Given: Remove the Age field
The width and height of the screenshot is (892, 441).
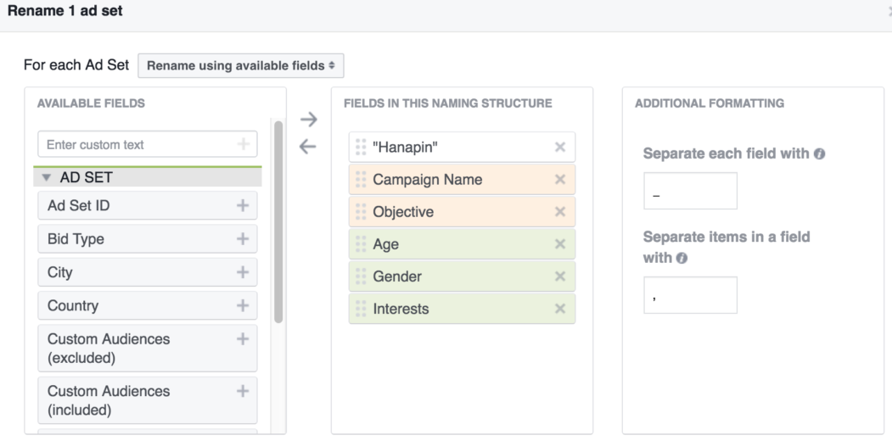Looking at the screenshot, I should pos(560,244).
